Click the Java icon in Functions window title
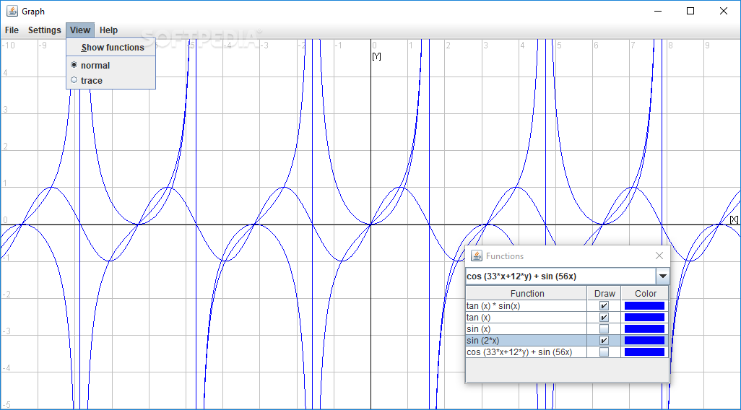The height and width of the screenshot is (410, 741). [477, 256]
